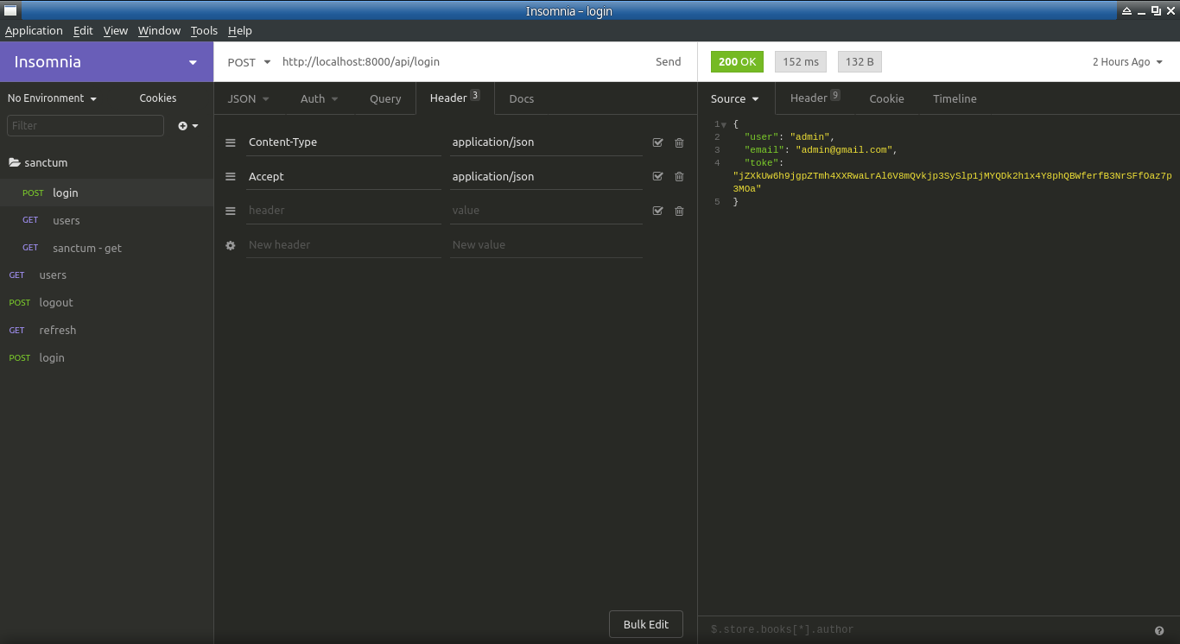The width and height of the screenshot is (1180, 644).
Task: Collapse line 1 of the JSON response
Action: (724, 125)
